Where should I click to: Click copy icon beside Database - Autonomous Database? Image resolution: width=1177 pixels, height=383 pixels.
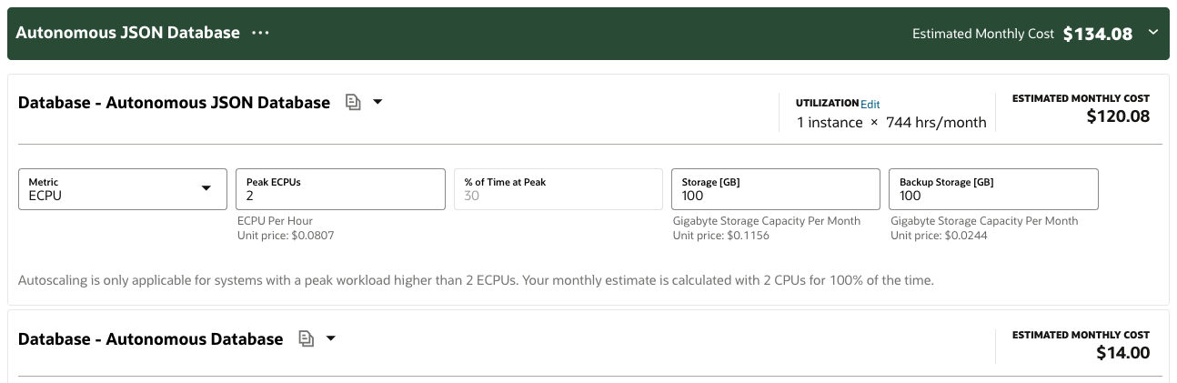click(x=307, y=339)
